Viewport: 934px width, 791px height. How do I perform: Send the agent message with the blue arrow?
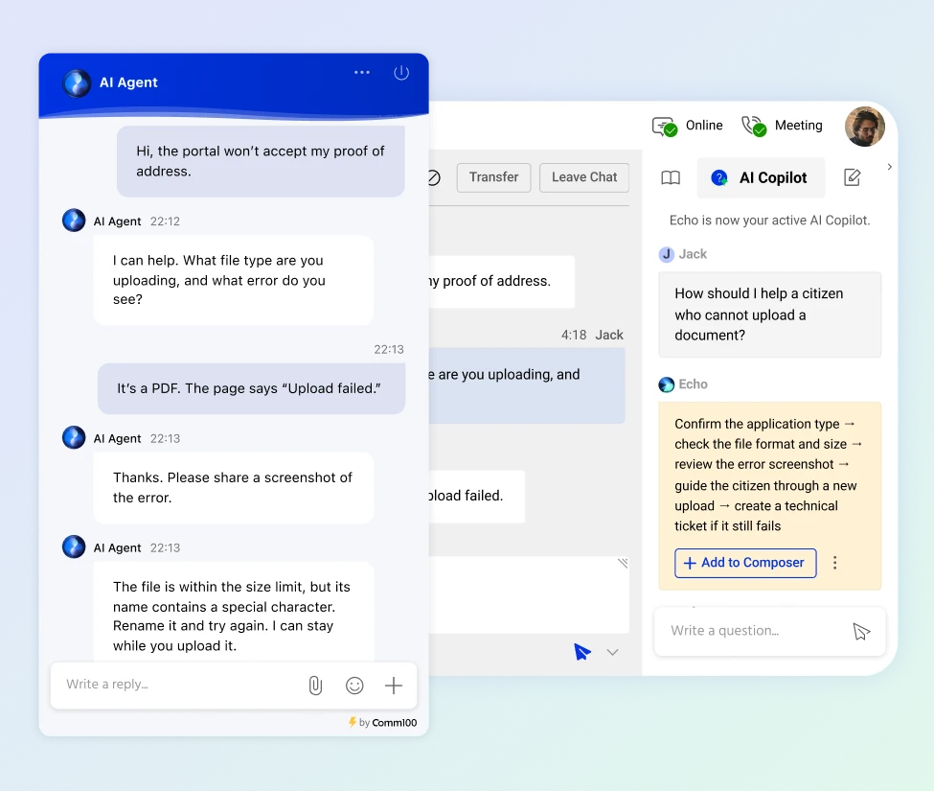[582, 652]
